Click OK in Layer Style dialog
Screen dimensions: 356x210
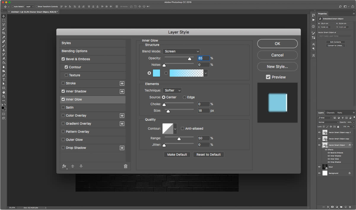[x=277, y=43]
